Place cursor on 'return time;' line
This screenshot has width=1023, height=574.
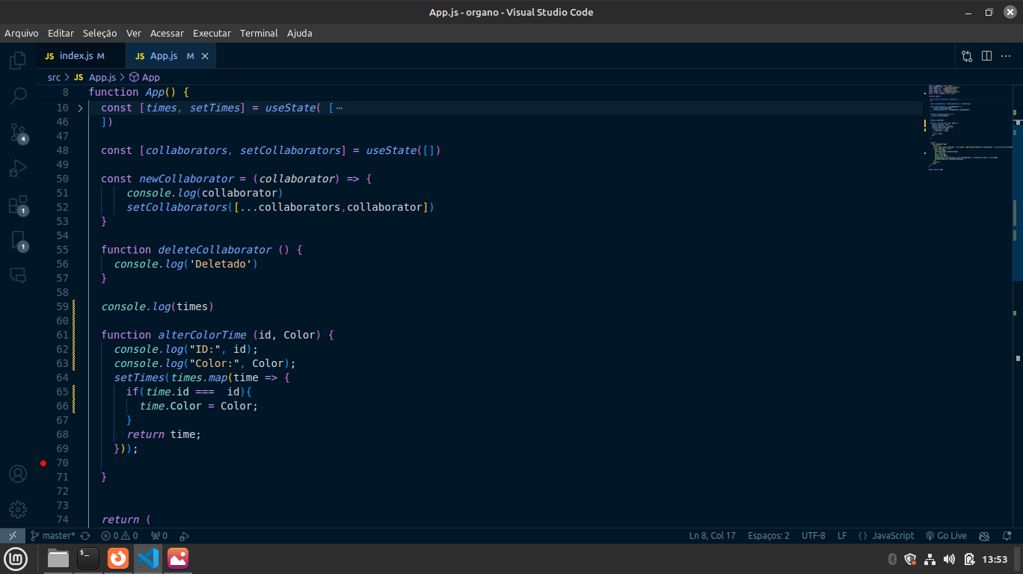click(164, 434)
